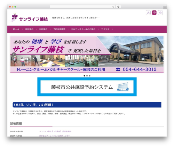Maximize the browser with the green button
174x147 pixels.
tap(15, 7)
